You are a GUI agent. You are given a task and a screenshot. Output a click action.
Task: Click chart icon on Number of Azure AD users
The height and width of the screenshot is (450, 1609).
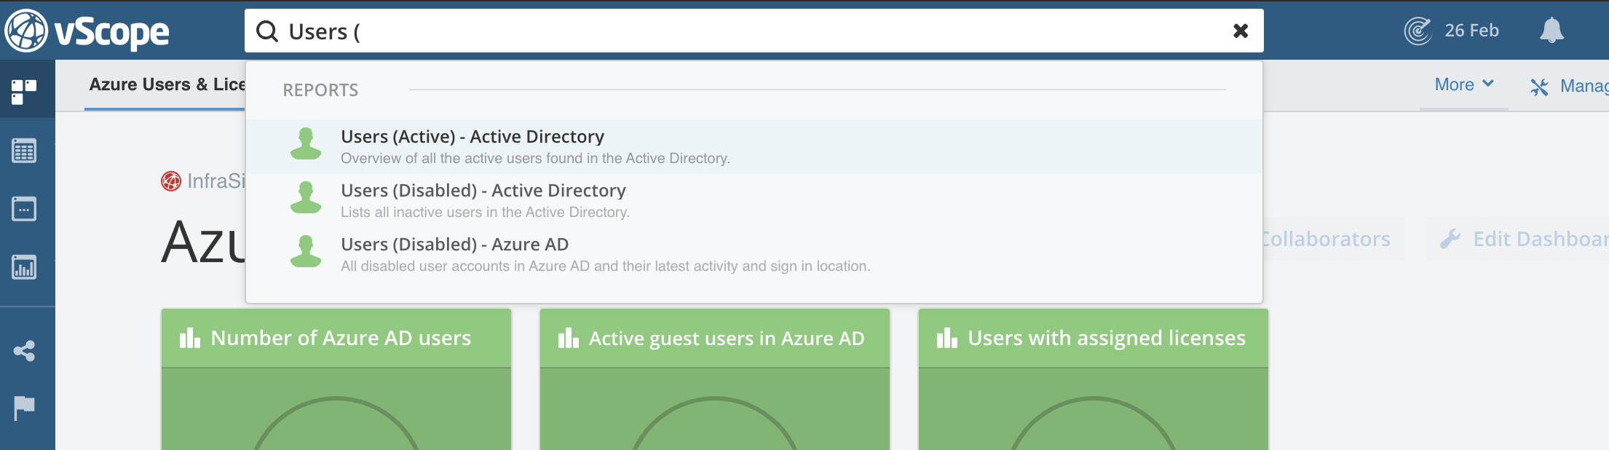[x=190, y=338]
